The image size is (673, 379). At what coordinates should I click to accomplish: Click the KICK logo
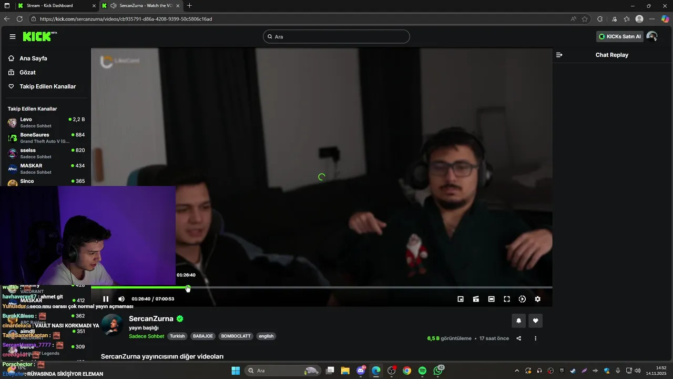pos(39,36)
